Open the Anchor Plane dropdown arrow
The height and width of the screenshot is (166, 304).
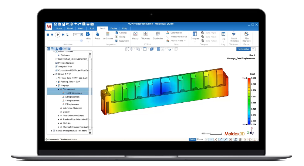coord(185,41)
